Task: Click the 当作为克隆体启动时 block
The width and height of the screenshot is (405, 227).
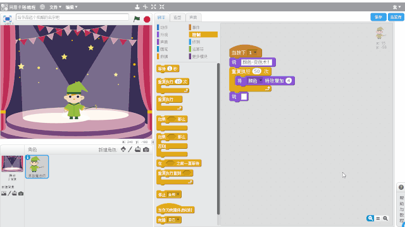Action: point(175,209)
